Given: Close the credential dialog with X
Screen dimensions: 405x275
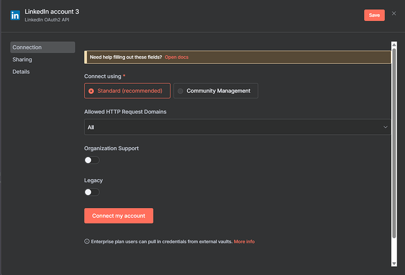Looking at the screenshot, I should (x=394, y=13).
